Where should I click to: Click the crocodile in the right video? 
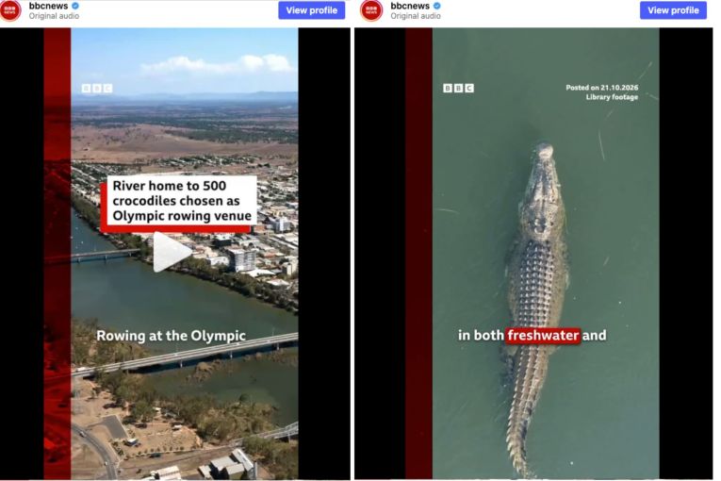coord(535,294)
